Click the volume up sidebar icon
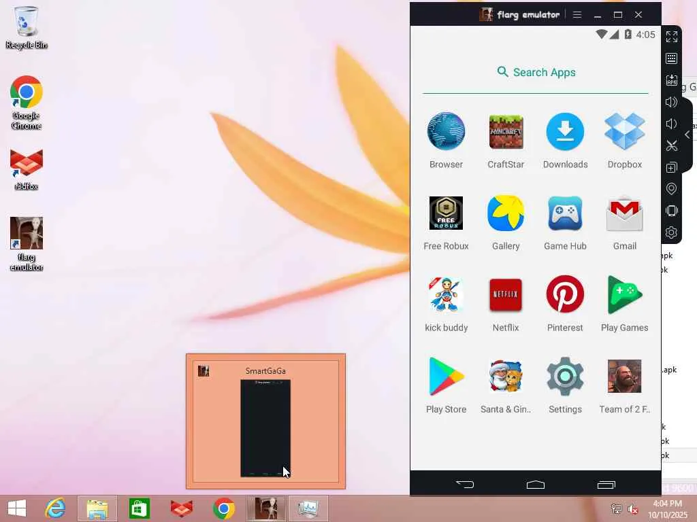 tap(672, 102)
